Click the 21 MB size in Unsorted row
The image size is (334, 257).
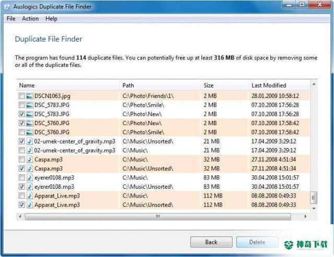pyautogui.click(x=211, y=141)
